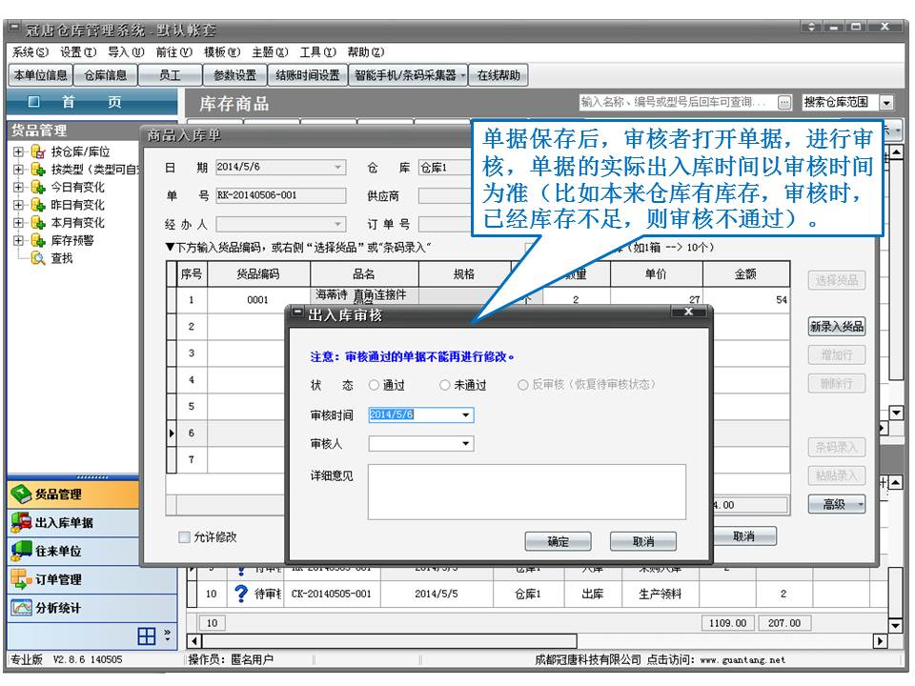Open the 审核时间 date dropdown
The width and height of the screenshot is (915, 686).
tap(466, 415)
